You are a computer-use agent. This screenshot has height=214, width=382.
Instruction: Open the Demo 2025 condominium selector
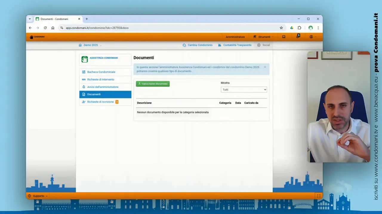90,45
